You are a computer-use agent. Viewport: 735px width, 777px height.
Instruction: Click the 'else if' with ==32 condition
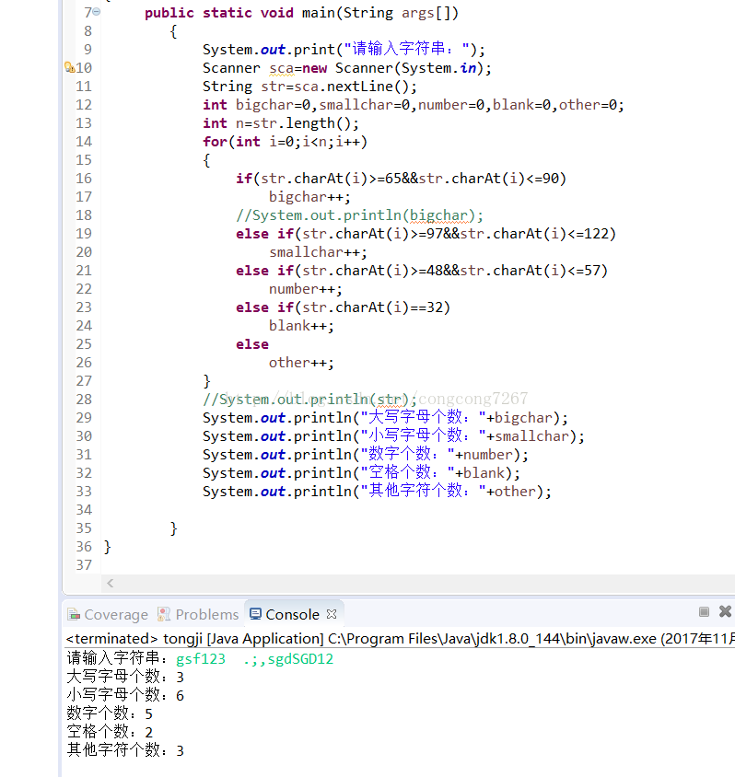tap(343, 307)
